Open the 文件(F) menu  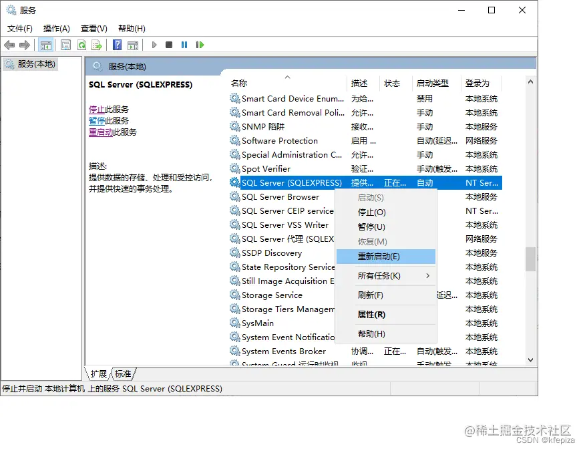click(x=20, y=28)
